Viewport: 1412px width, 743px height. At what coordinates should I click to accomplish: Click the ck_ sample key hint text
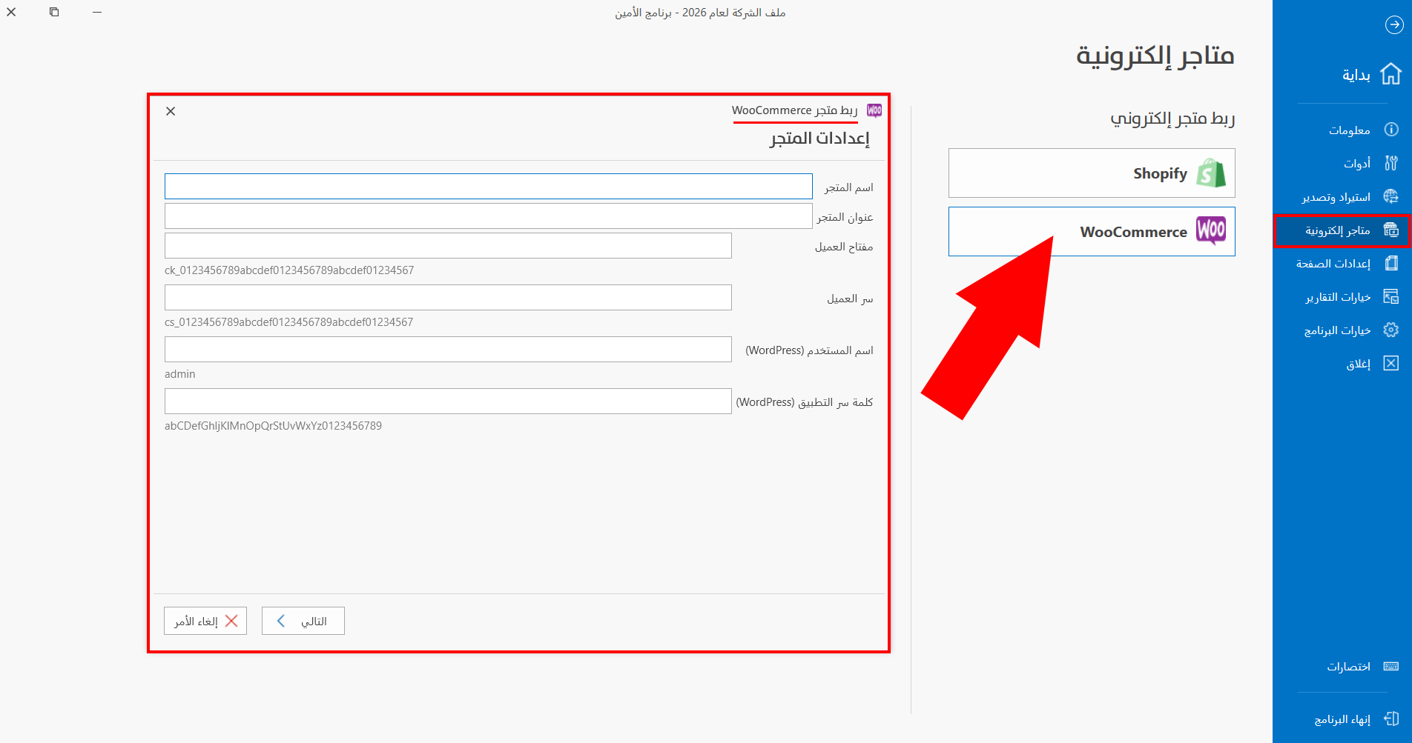(x=289, y=270)
